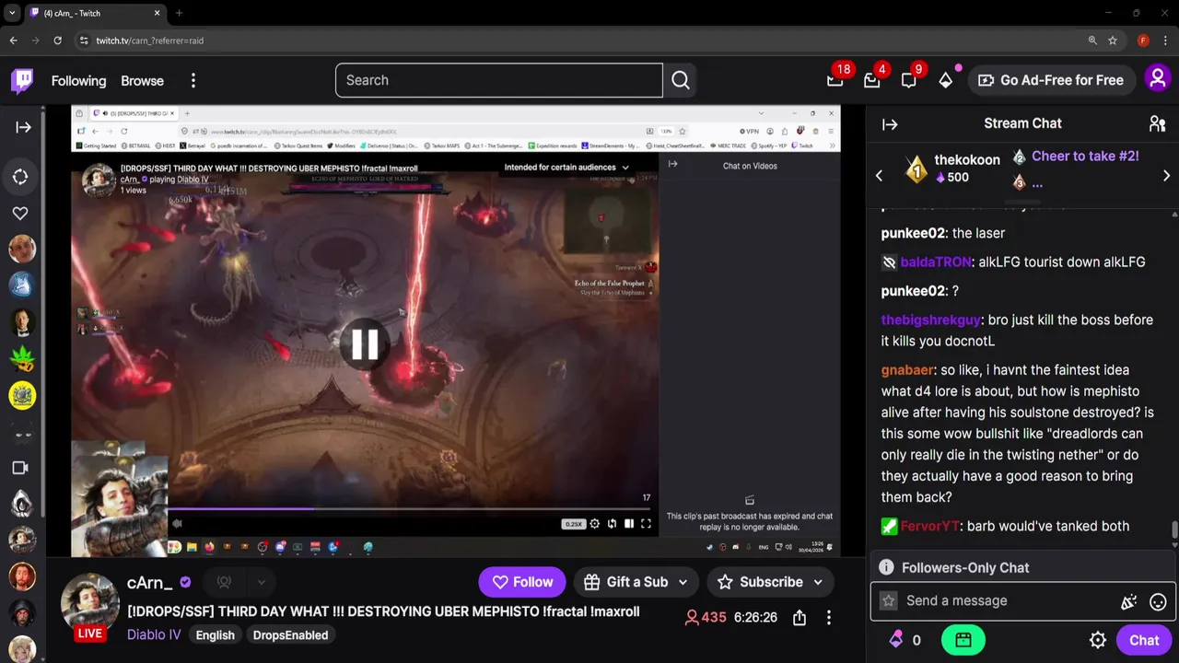Open Prime Loot drops icon with 18 badge
Viewport: 1179px width, 663px height.
click(x=835, y=80)
